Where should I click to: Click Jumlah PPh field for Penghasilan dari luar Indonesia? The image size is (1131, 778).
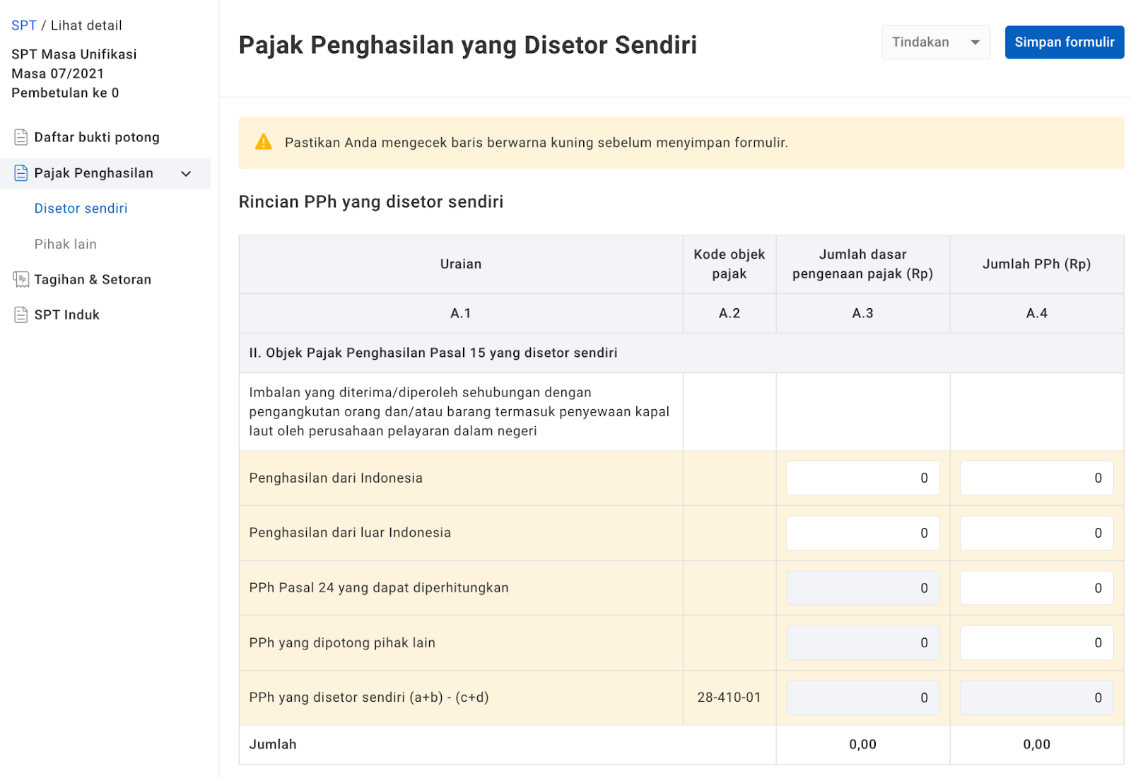tap(1036, 534)
